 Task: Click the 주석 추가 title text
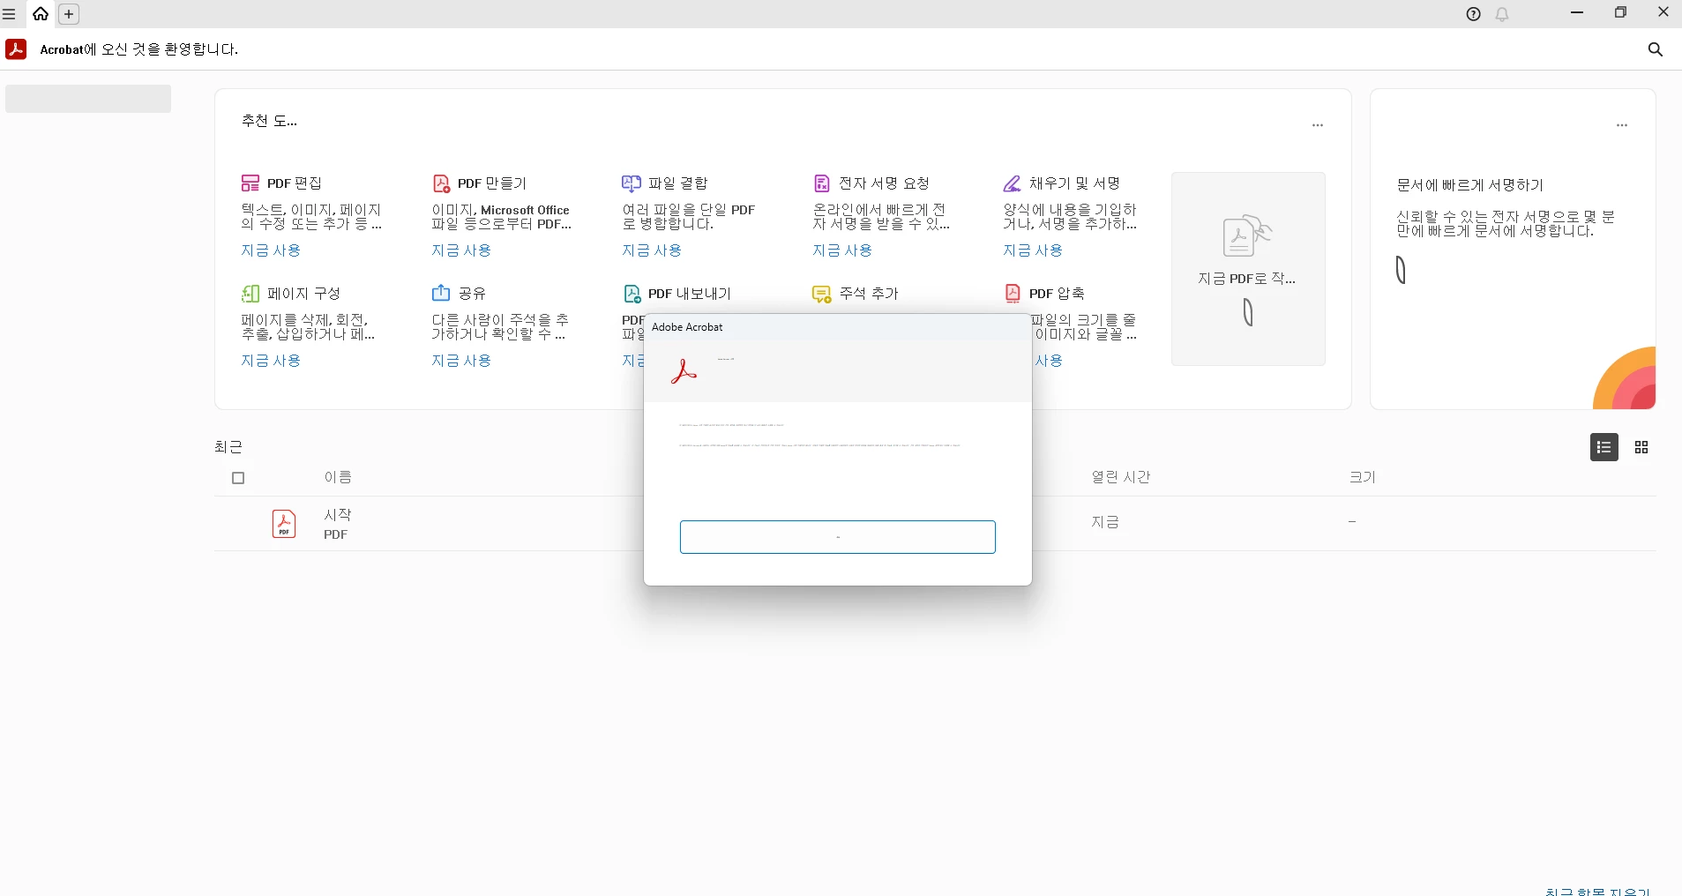pyautogui.click(x=869, y=294)
